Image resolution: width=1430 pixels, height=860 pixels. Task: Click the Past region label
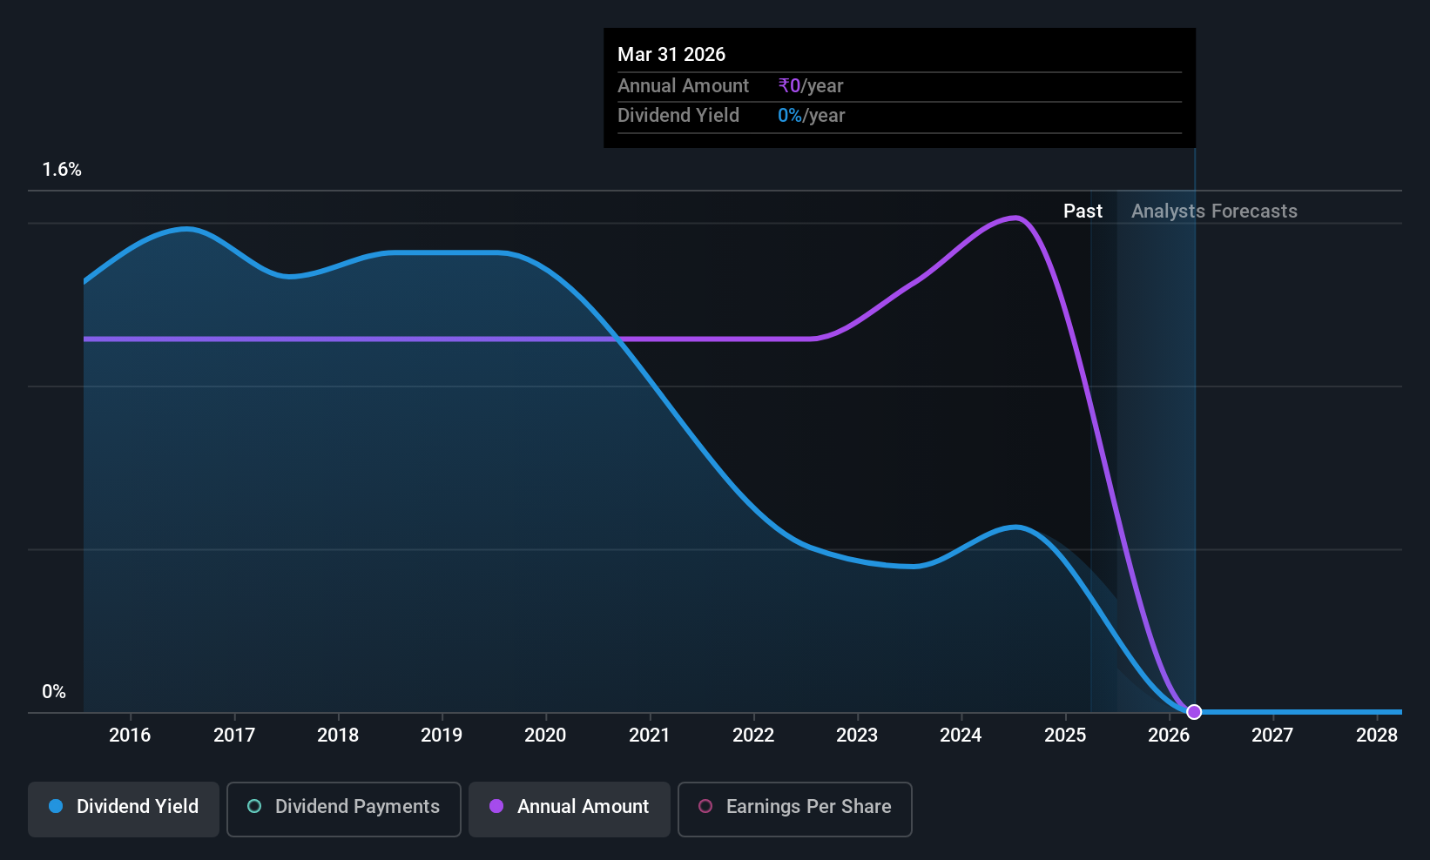1083,212
